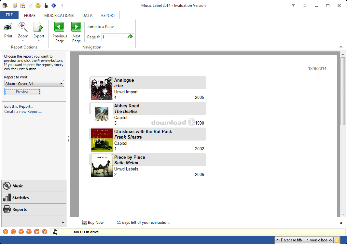Click the orange Pause button
Image resolution: width=347 pixels, height=244 pixels.
coord(13,232)
